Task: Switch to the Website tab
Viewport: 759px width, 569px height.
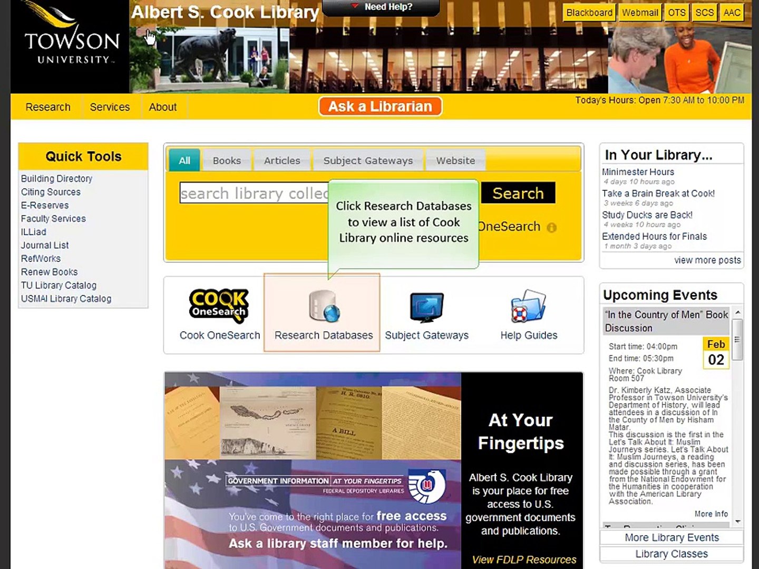Action: coord(455,160)
